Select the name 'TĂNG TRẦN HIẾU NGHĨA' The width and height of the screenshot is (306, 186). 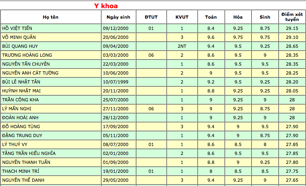29,153
